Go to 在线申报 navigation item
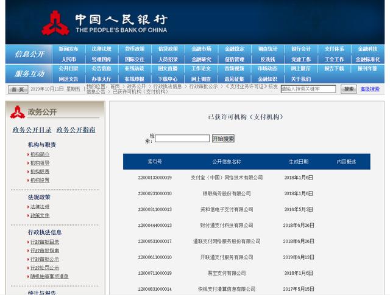 click(x=135, y=79)
